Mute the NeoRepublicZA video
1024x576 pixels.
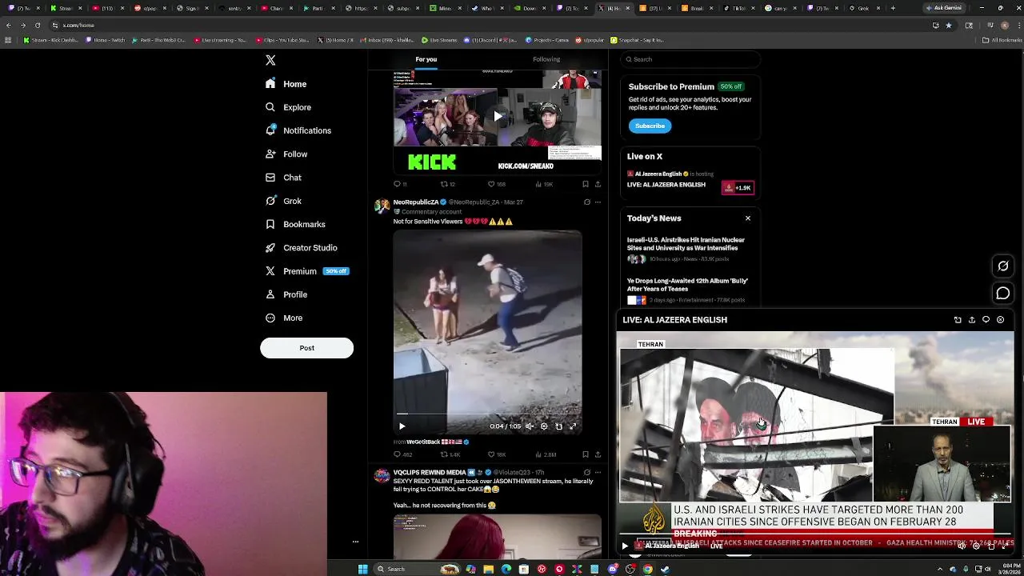(x=530, y=426)
